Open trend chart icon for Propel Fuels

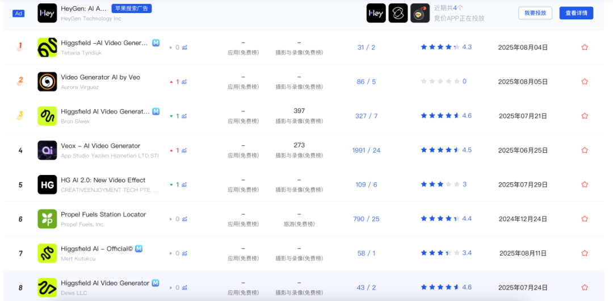(x=184, y=219)
